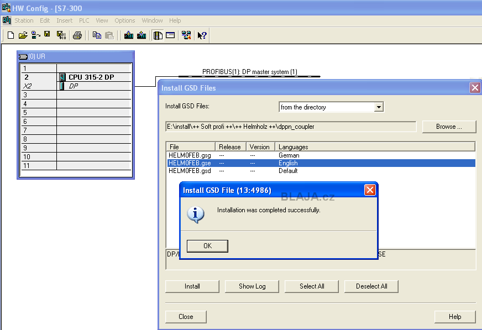This screenshot has width=482, height=330.
Task: Click the GSD directory path field
Action: (x=291, y=127)
